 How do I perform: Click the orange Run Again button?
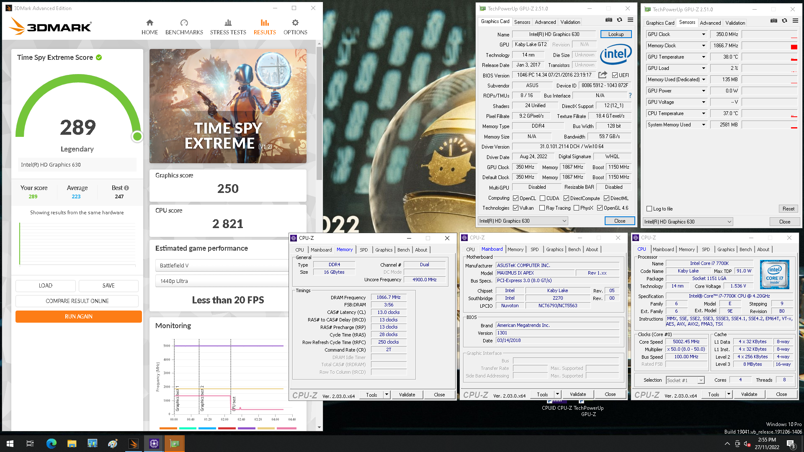[x=79, y=316]
